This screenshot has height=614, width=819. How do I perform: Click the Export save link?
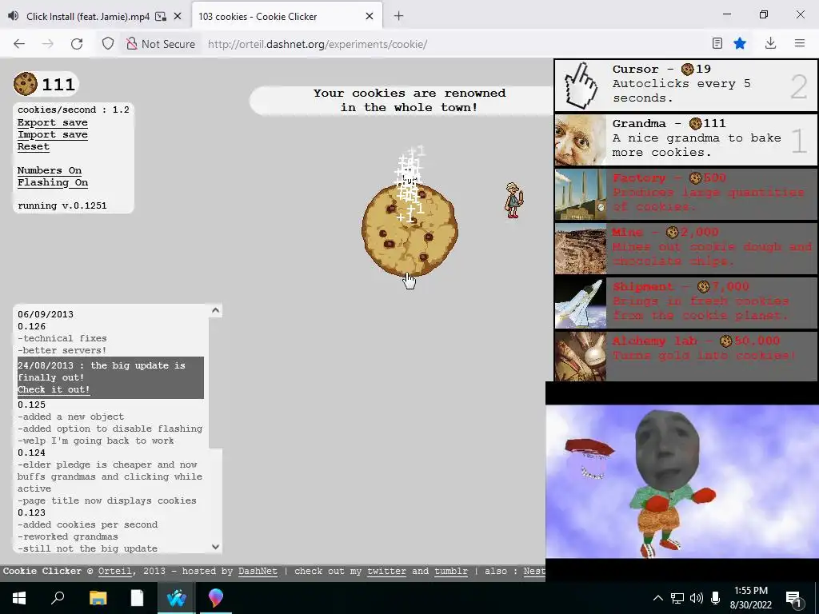pyautogui.click(x=53, y=122)
